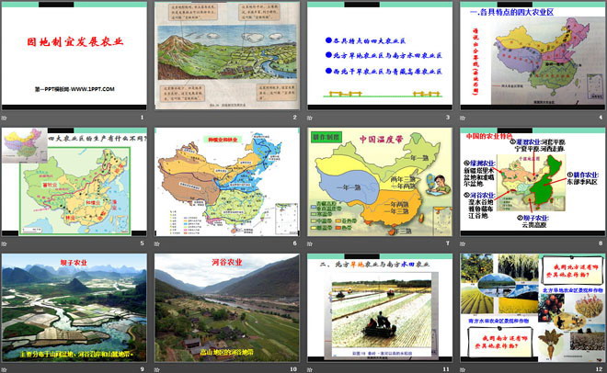The width and height of the screenshot is (607, 373).
Task: Click the animation icon beneath slide 6
Action: (x=158, y=243)
